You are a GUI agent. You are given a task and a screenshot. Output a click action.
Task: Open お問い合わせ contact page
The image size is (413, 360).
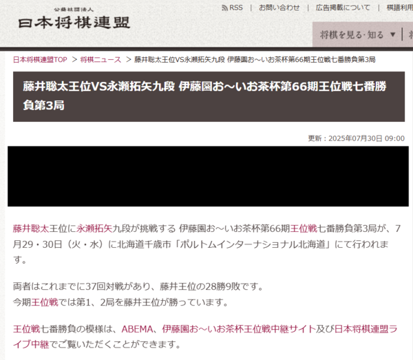tap(279, 8)
